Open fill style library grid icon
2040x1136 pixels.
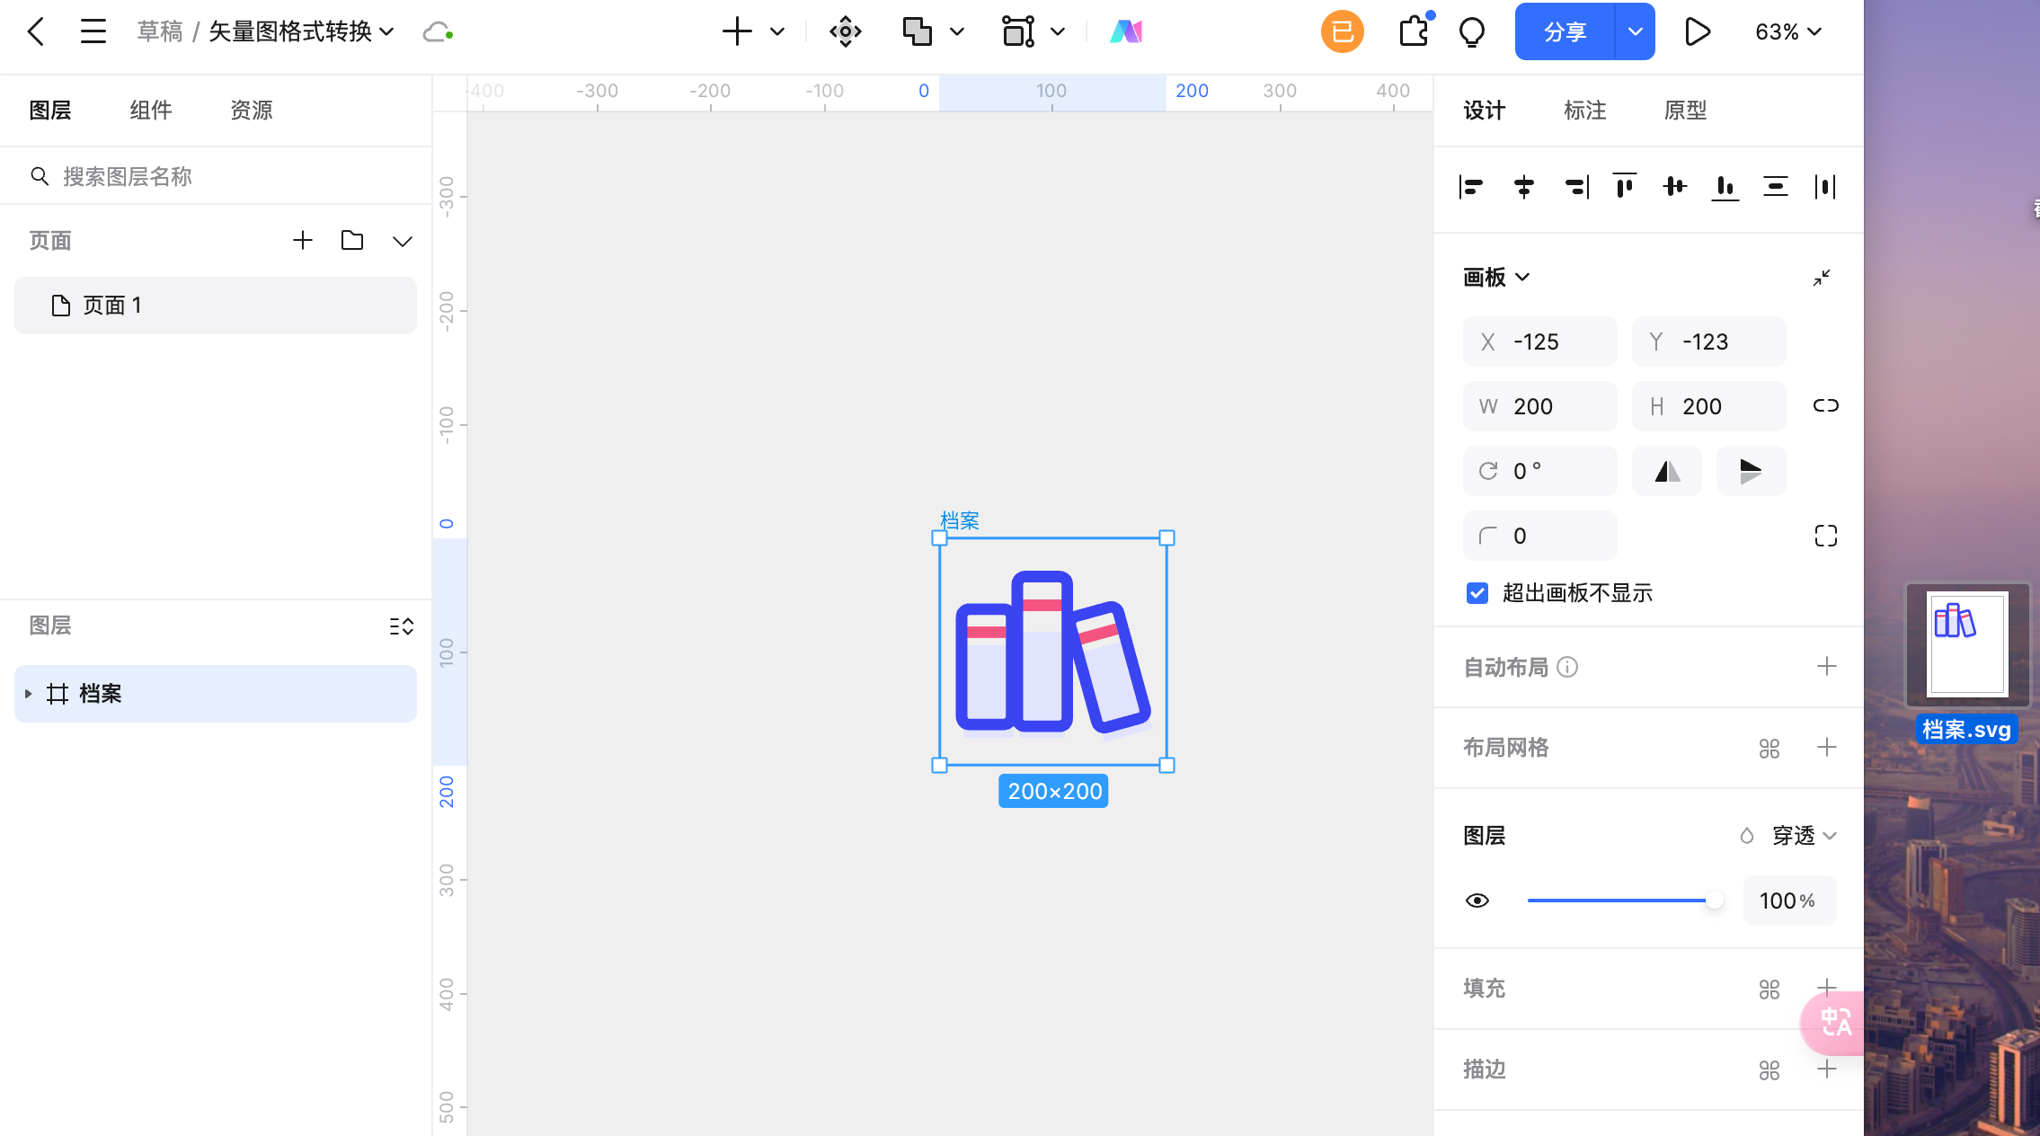pos(1769,989)
